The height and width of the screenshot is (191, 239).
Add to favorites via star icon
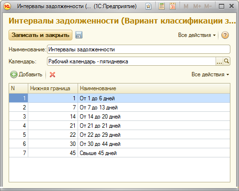(148, 6)
